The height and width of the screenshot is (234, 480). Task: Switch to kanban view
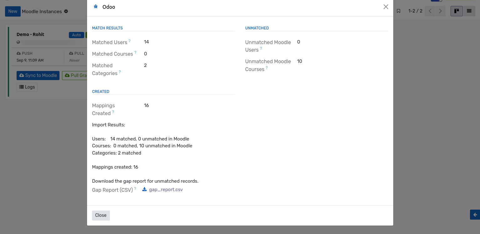(x=457, y=11)
